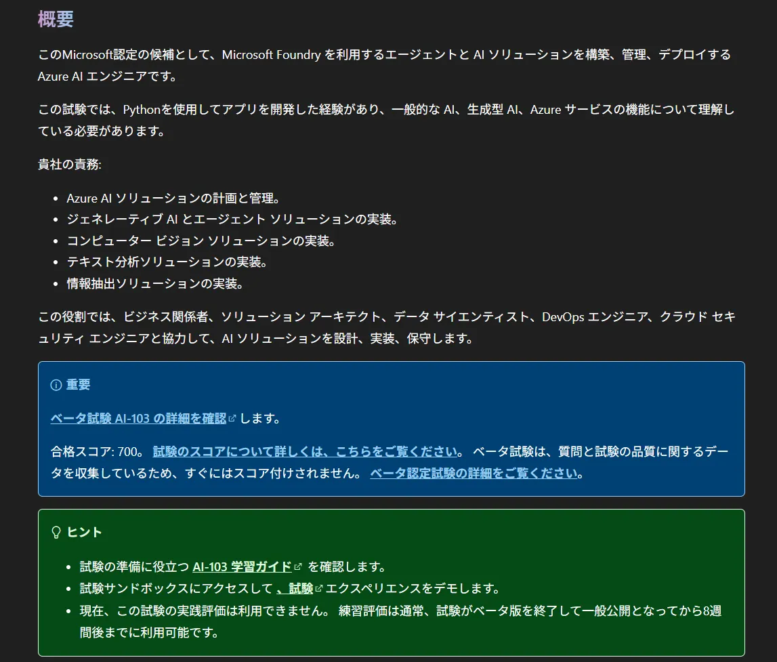Click external-link icon after 試験 sandbox link
The width and height of the screenshot is (777, 662).
tap(318, 588)
